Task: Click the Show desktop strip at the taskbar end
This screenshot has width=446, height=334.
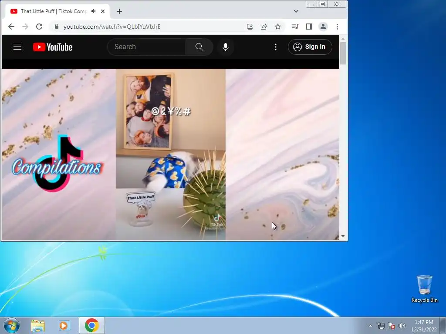Action: point(443,325)
